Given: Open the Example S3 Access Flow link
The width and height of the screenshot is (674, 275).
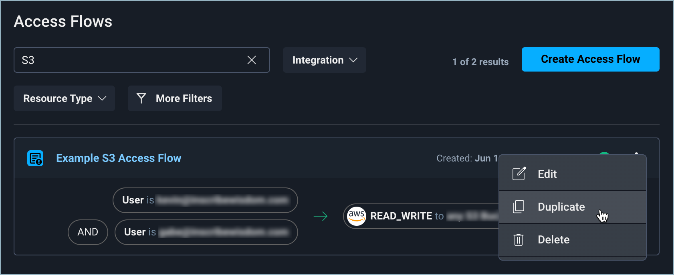Looking at the screenshot, I should click(x=119, y=158).
